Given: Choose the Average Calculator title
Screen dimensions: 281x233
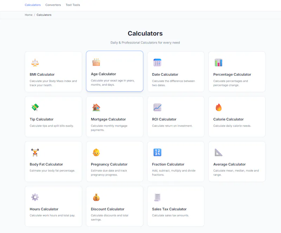Looking at the screenshot, I should 229,164.
